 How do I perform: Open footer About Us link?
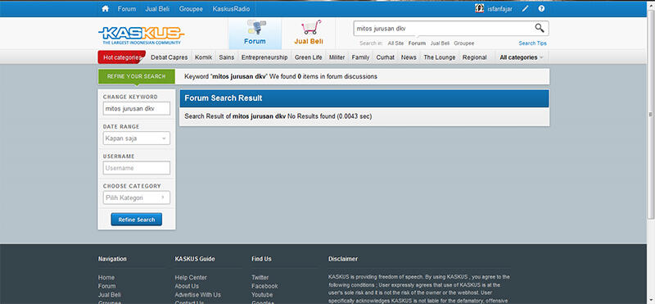[187, 286]
